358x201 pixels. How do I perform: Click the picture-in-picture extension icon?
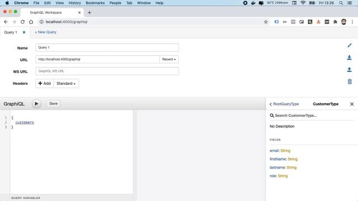(302, 22)
